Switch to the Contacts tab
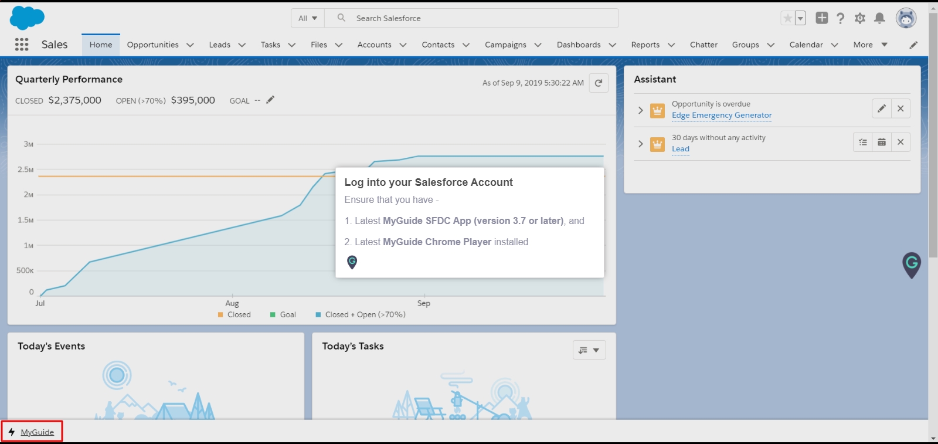This screenshot has height=444, width=938. coord(438,45)
